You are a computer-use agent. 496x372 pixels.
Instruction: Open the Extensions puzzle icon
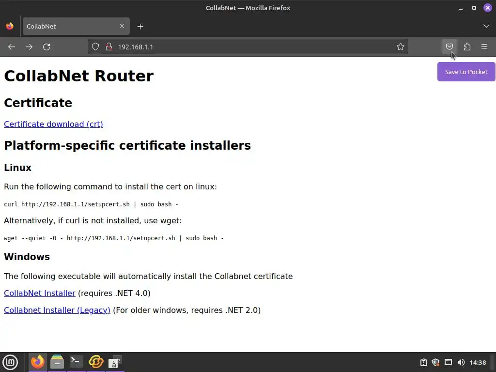pyautogui.click(x=467, y=46)
